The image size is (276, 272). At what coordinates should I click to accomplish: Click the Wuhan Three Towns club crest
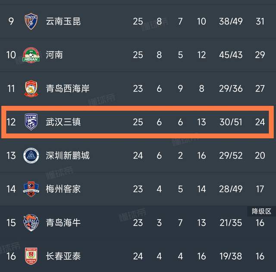tap(31, 122)
